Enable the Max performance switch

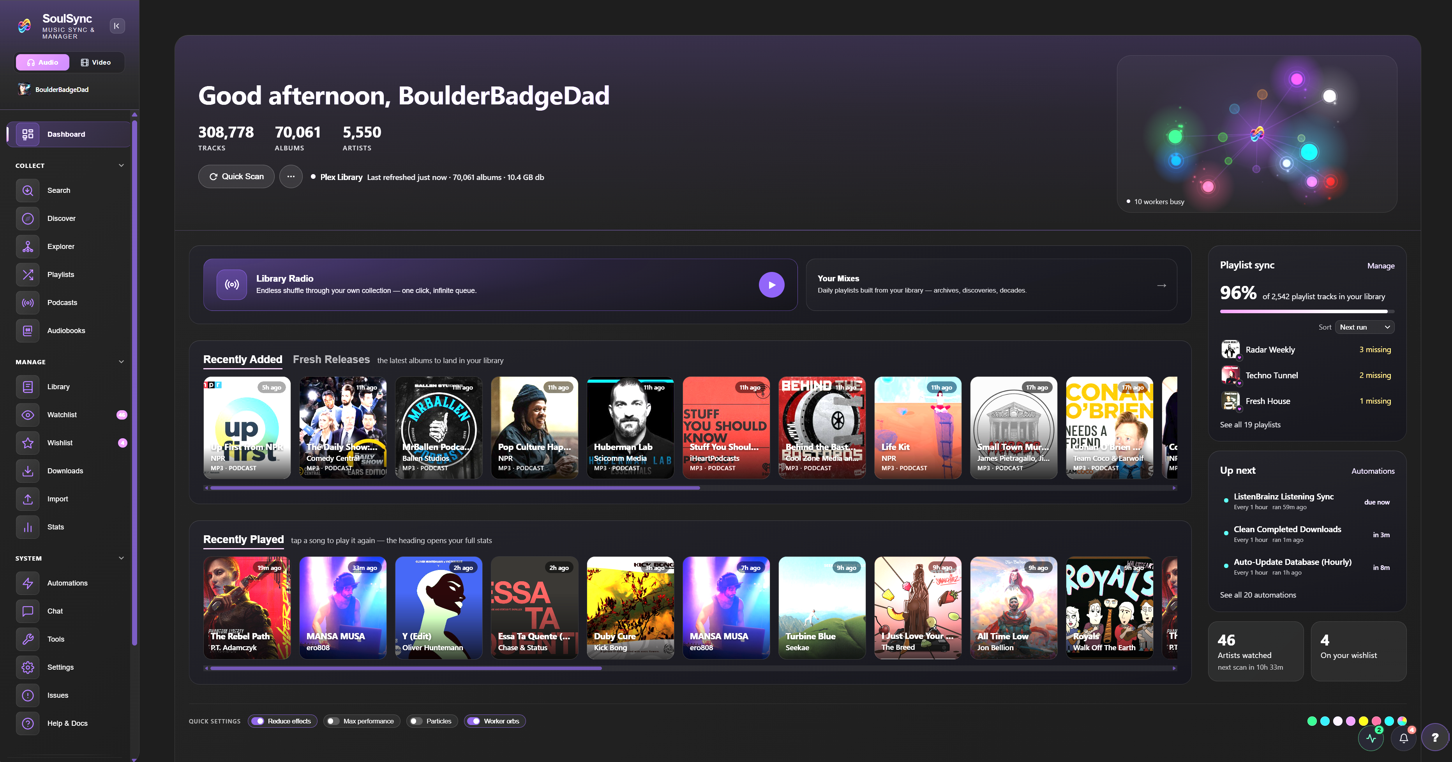(x=334, y=721)
